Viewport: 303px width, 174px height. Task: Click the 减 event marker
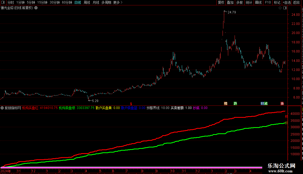point(266,104)
